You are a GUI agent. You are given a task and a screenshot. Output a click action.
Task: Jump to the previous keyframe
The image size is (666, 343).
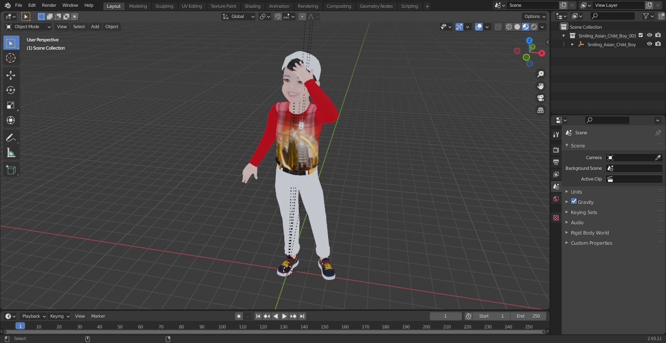coord(267,316)
